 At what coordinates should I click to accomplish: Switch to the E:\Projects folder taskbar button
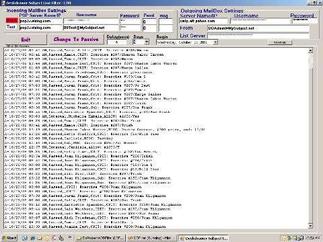coord(100,238)
